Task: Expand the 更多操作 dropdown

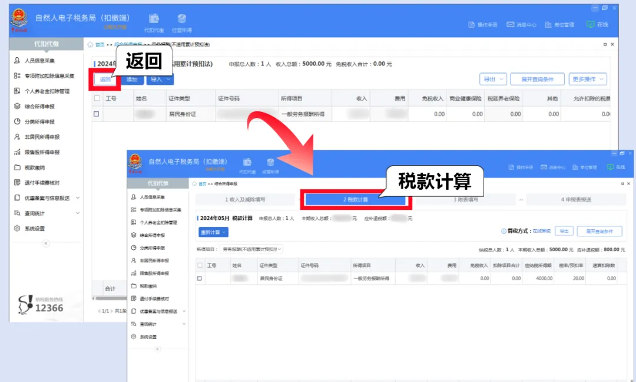Action: (x=586, y=78)
